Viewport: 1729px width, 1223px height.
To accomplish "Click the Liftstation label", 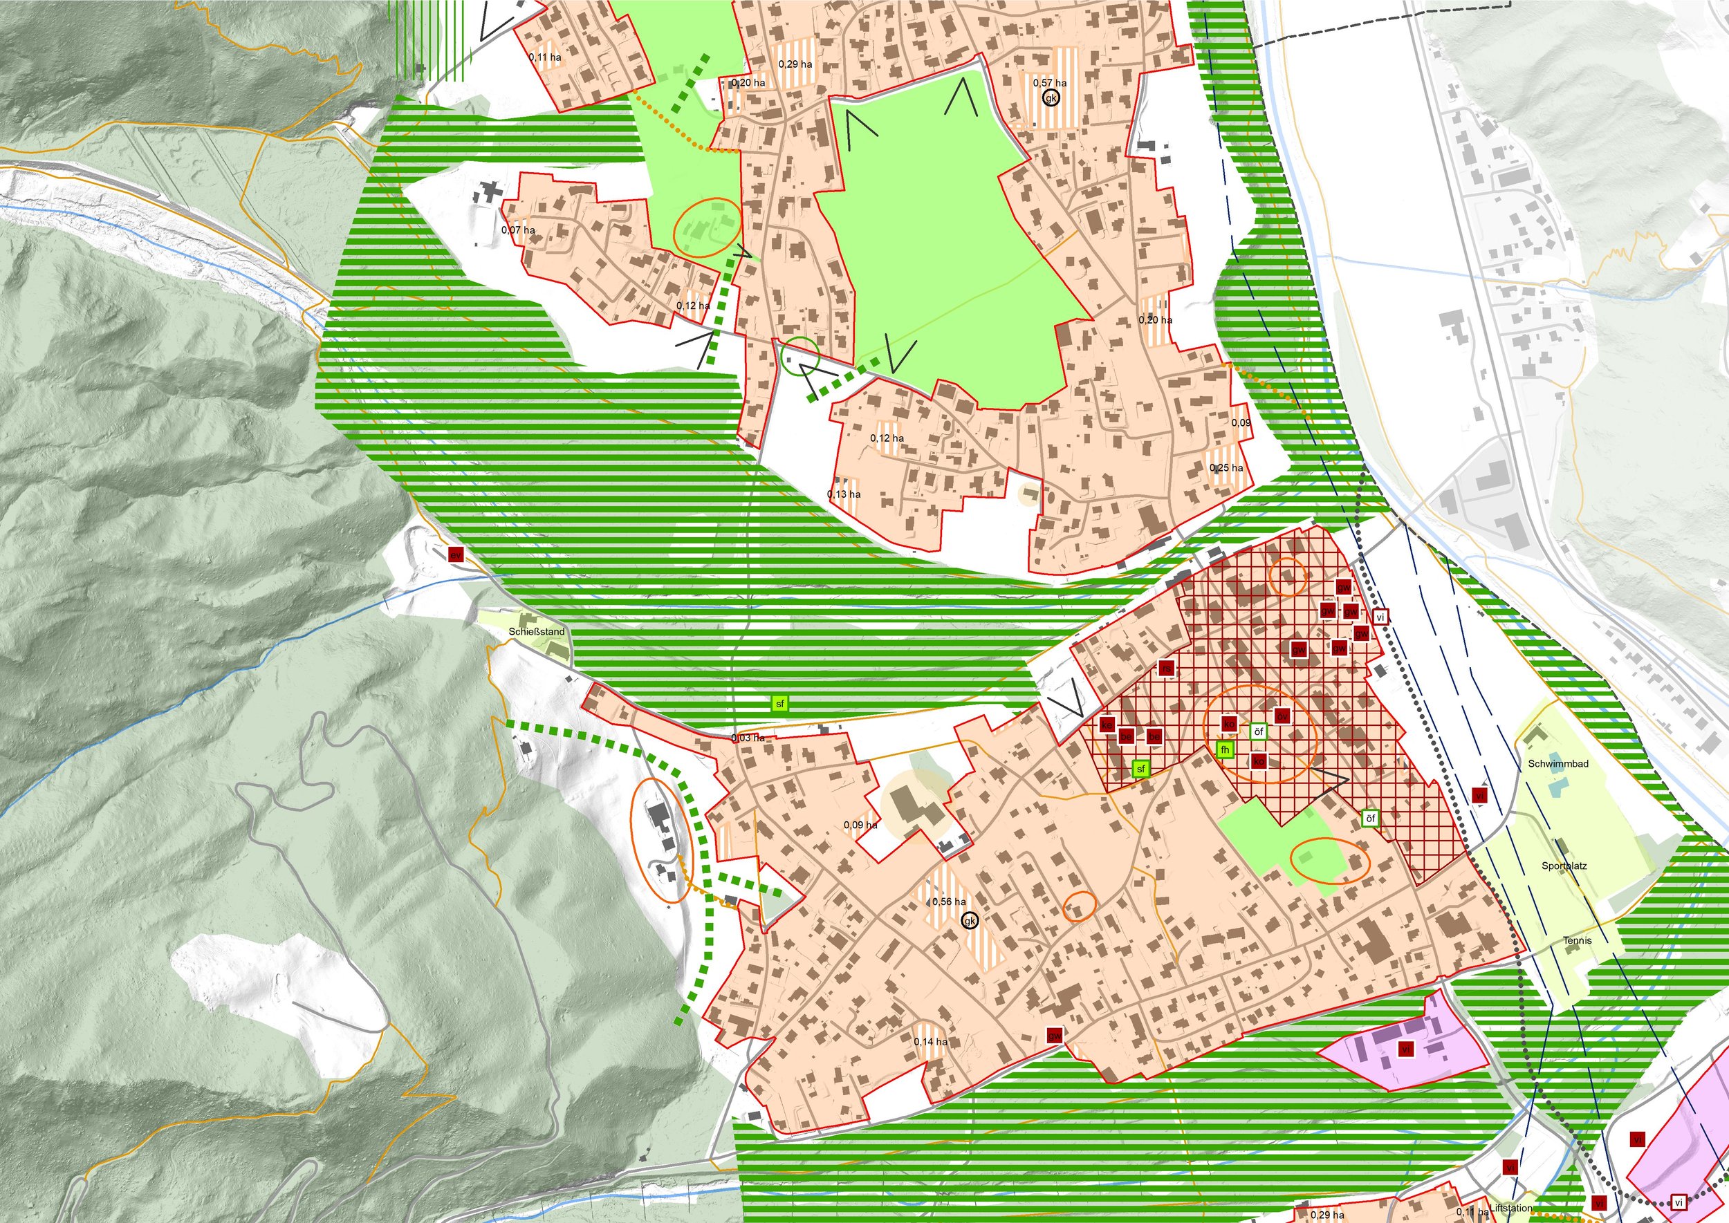I will [x=1510, y=1208].
